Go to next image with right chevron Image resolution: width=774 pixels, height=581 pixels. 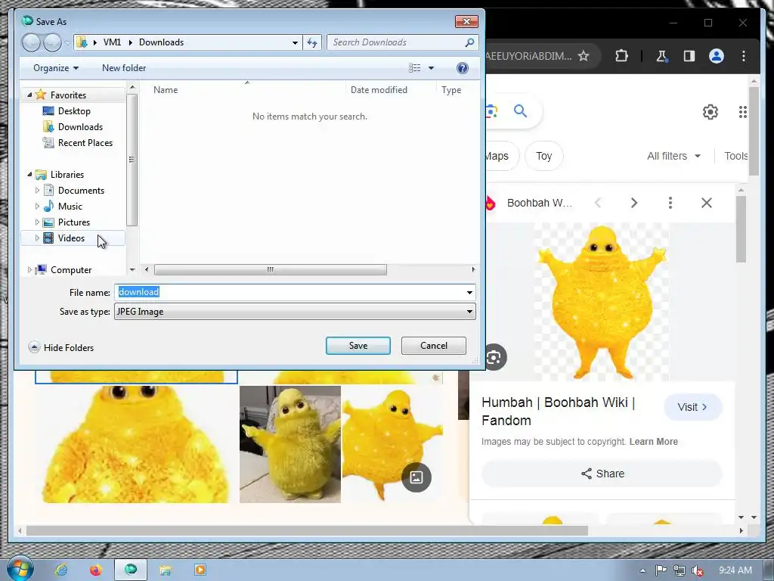634,203
